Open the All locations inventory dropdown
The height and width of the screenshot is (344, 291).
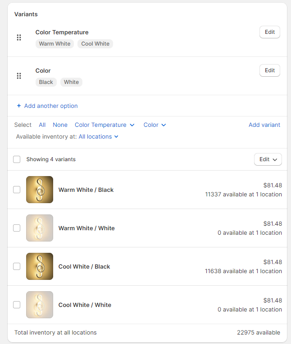point(98,136)
